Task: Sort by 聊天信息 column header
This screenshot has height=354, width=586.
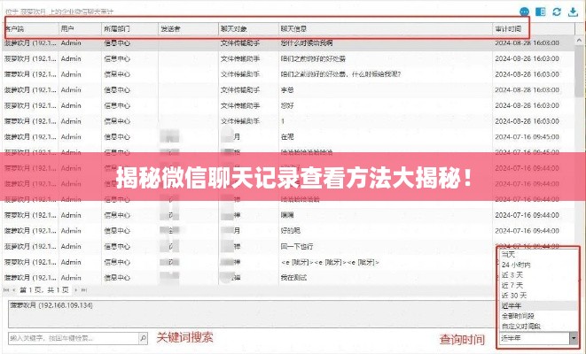Action: tap(386, 28)
